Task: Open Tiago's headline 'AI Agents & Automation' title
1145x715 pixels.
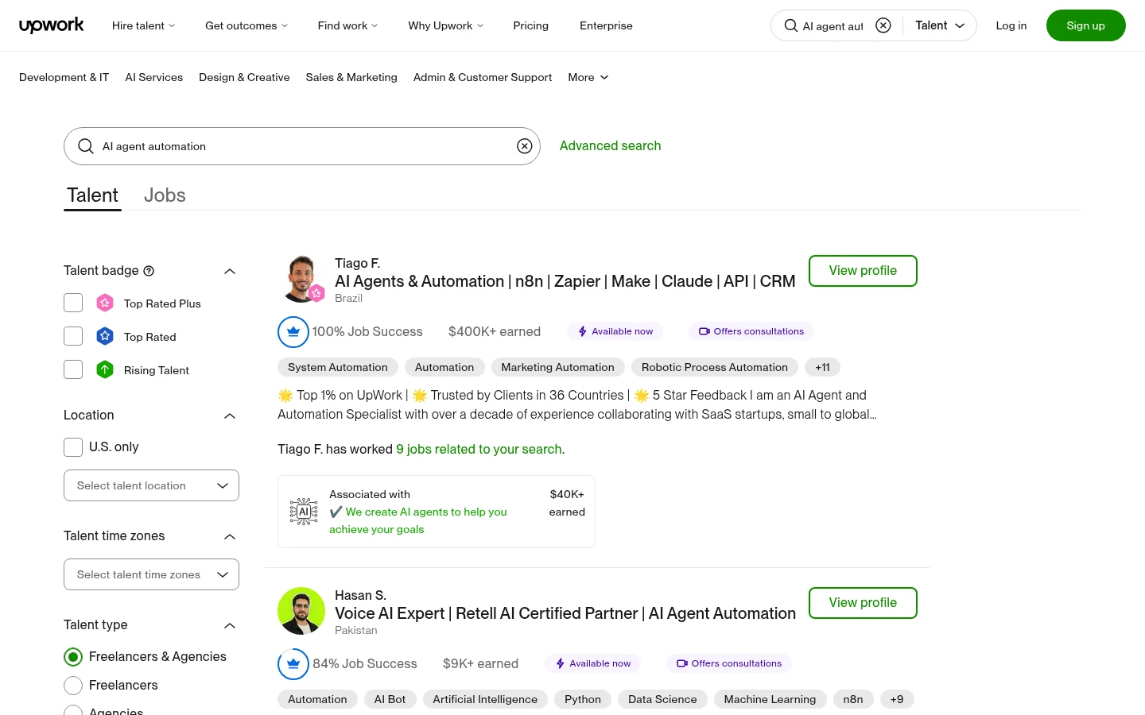Action: [565, 281]
